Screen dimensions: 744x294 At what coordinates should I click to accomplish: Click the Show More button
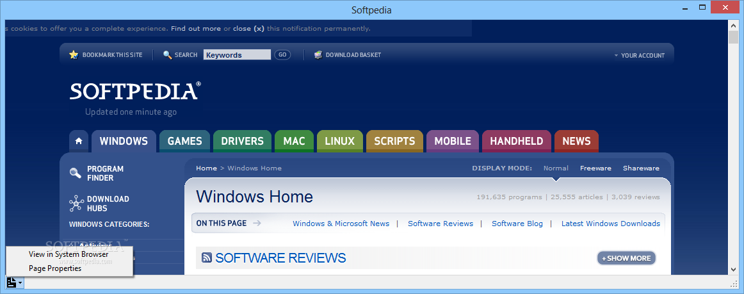point(626,258)
